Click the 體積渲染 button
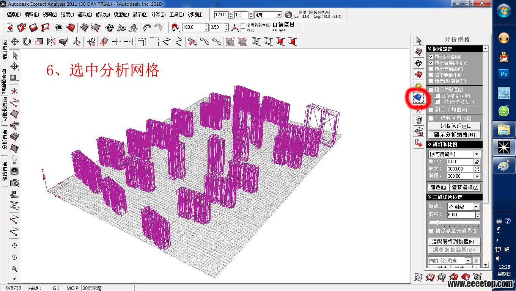Image resolution: width=516 pixels, height=291 pixels. click(x=466, y=187)
